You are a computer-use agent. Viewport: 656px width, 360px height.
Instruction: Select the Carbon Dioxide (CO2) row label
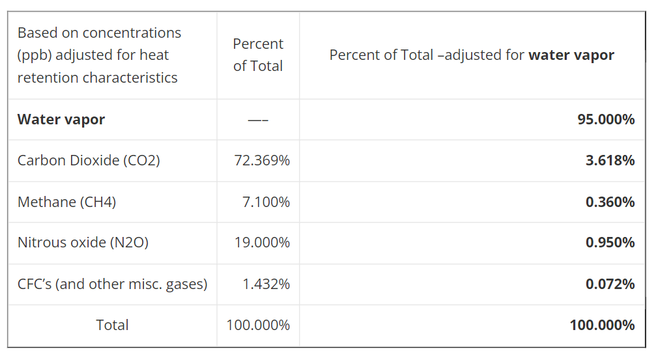click(x=89, y=160)
